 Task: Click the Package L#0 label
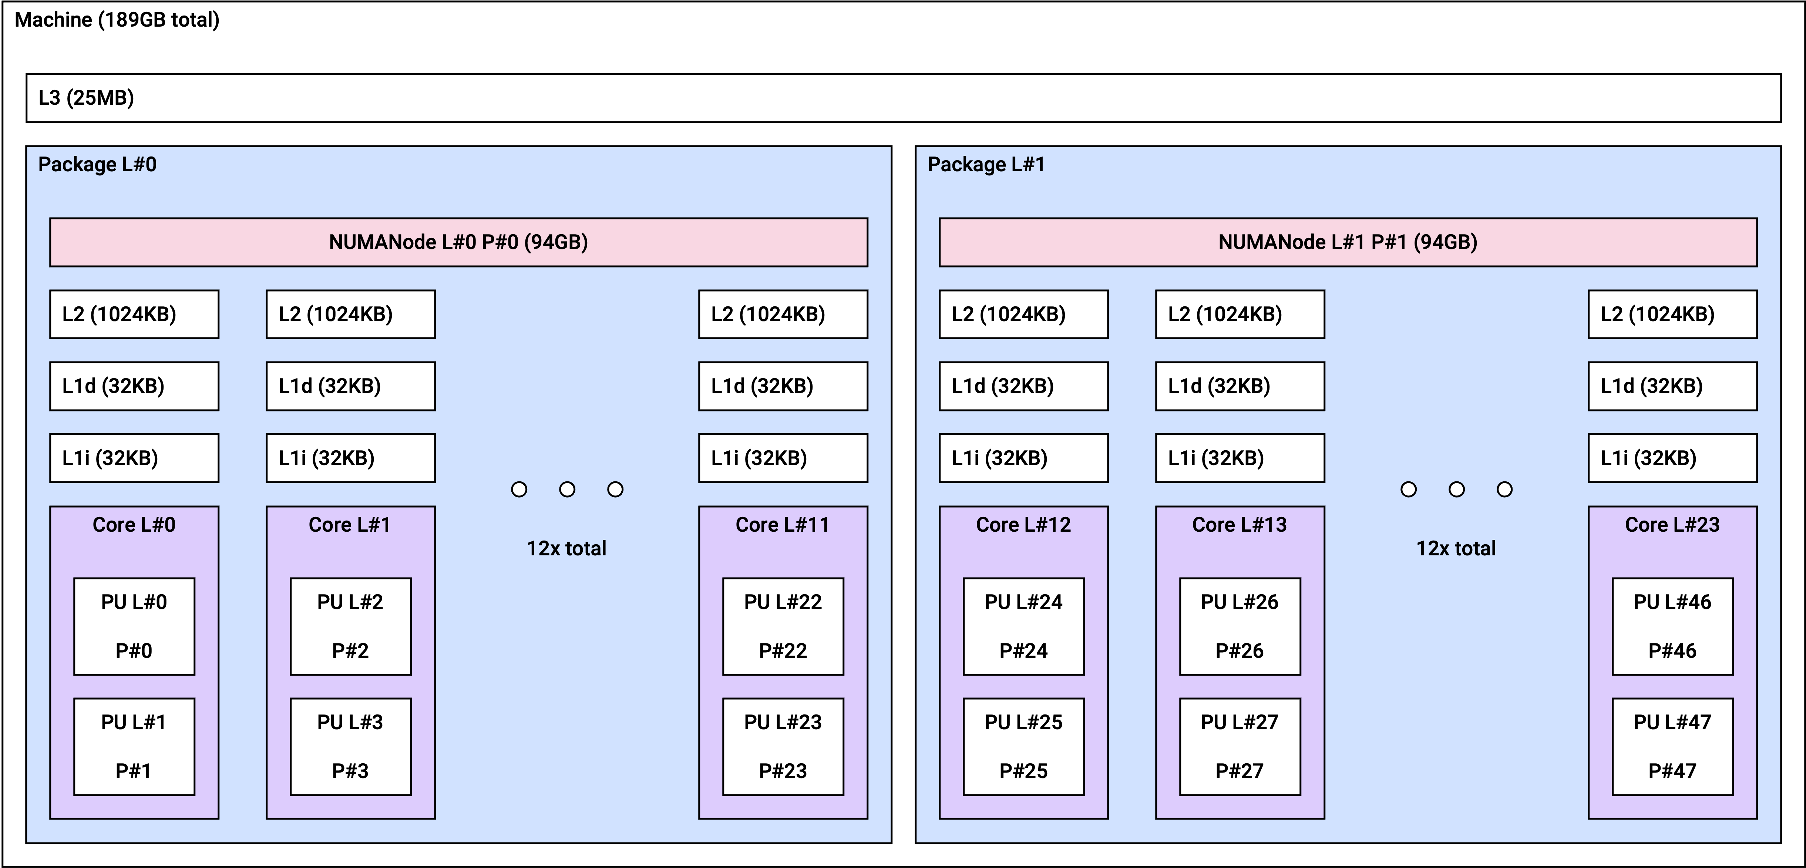[97, 164]
